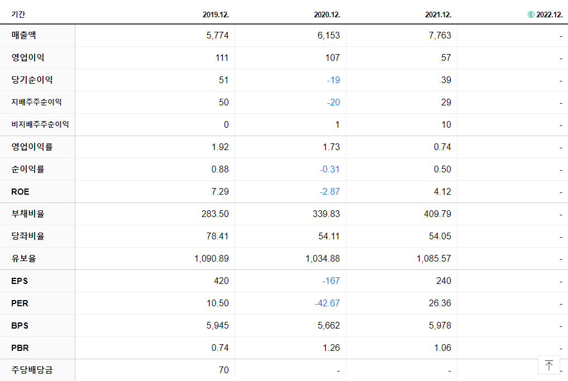Select the 2020.12. column header

[x=327, y=15]
